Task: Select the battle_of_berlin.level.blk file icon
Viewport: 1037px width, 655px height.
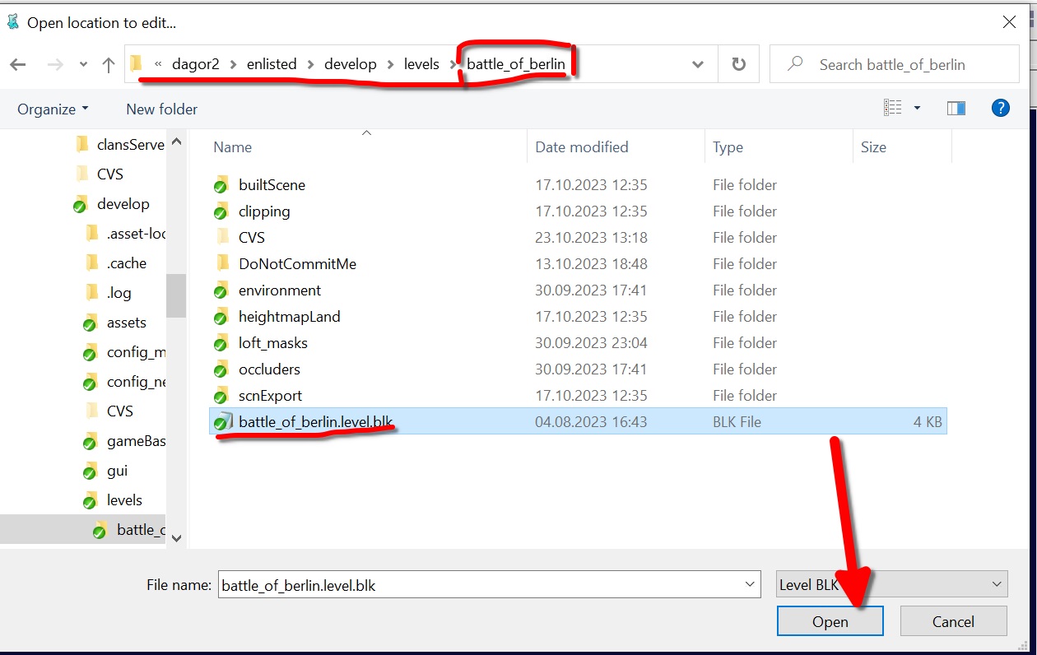Action: [x=221, y=422]
